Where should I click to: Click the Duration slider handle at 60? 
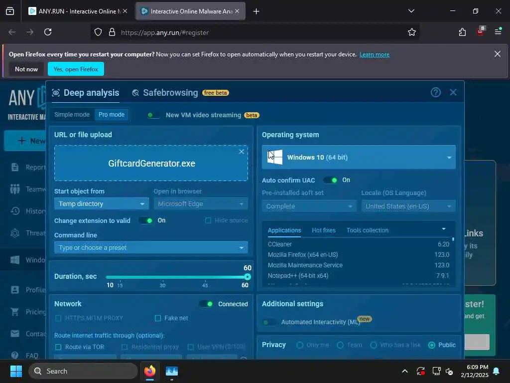(x=248, y=277)
